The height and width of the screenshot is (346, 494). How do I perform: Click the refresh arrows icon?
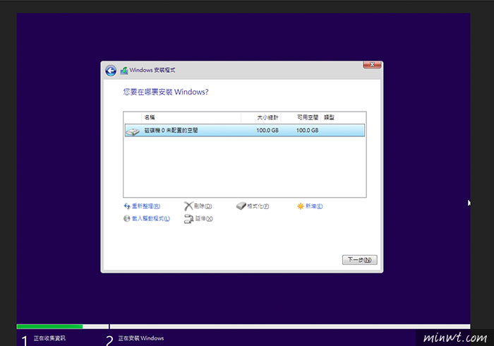[127, 206]
